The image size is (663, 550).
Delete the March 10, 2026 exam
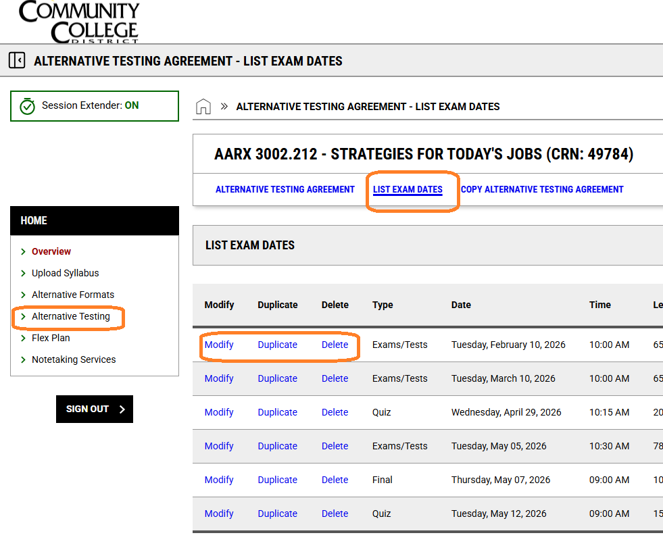[x=335, y=378]
